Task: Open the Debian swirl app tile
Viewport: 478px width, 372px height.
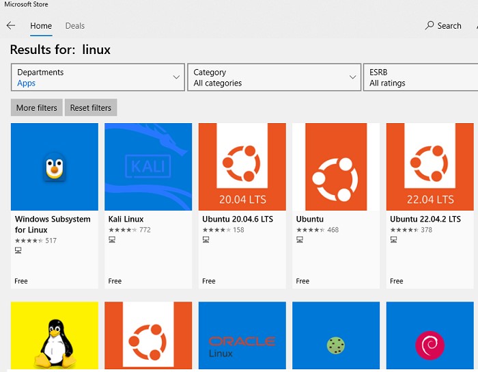Action: (430, 335)
